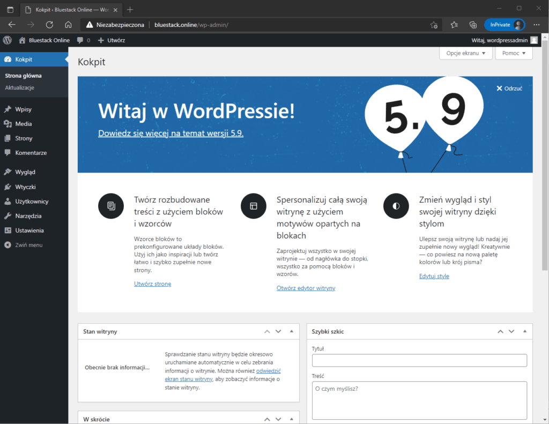The image size is (549, 424).
Task: Collapse the sidebar with Zwiń menu
Action: (34, 245)
